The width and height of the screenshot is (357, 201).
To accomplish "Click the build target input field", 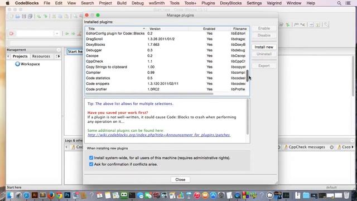I will click(x=35, y=33).
